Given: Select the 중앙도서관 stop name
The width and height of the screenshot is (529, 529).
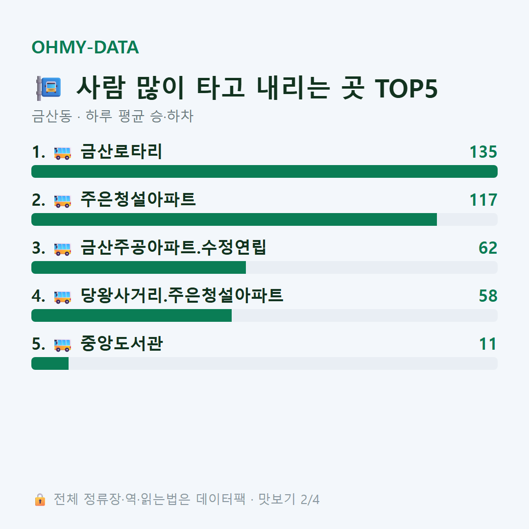Looking at the screenshot, I should tap(122, 343).
